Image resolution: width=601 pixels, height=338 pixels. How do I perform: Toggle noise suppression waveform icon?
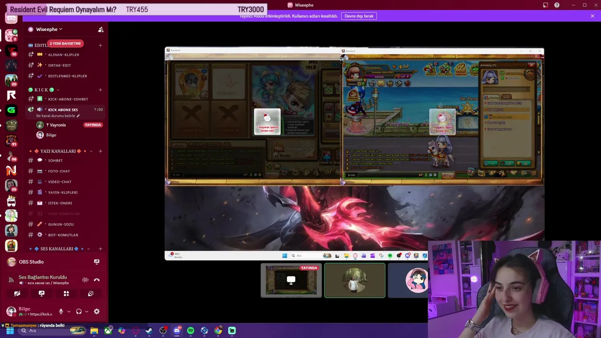[x=85, y=280]
